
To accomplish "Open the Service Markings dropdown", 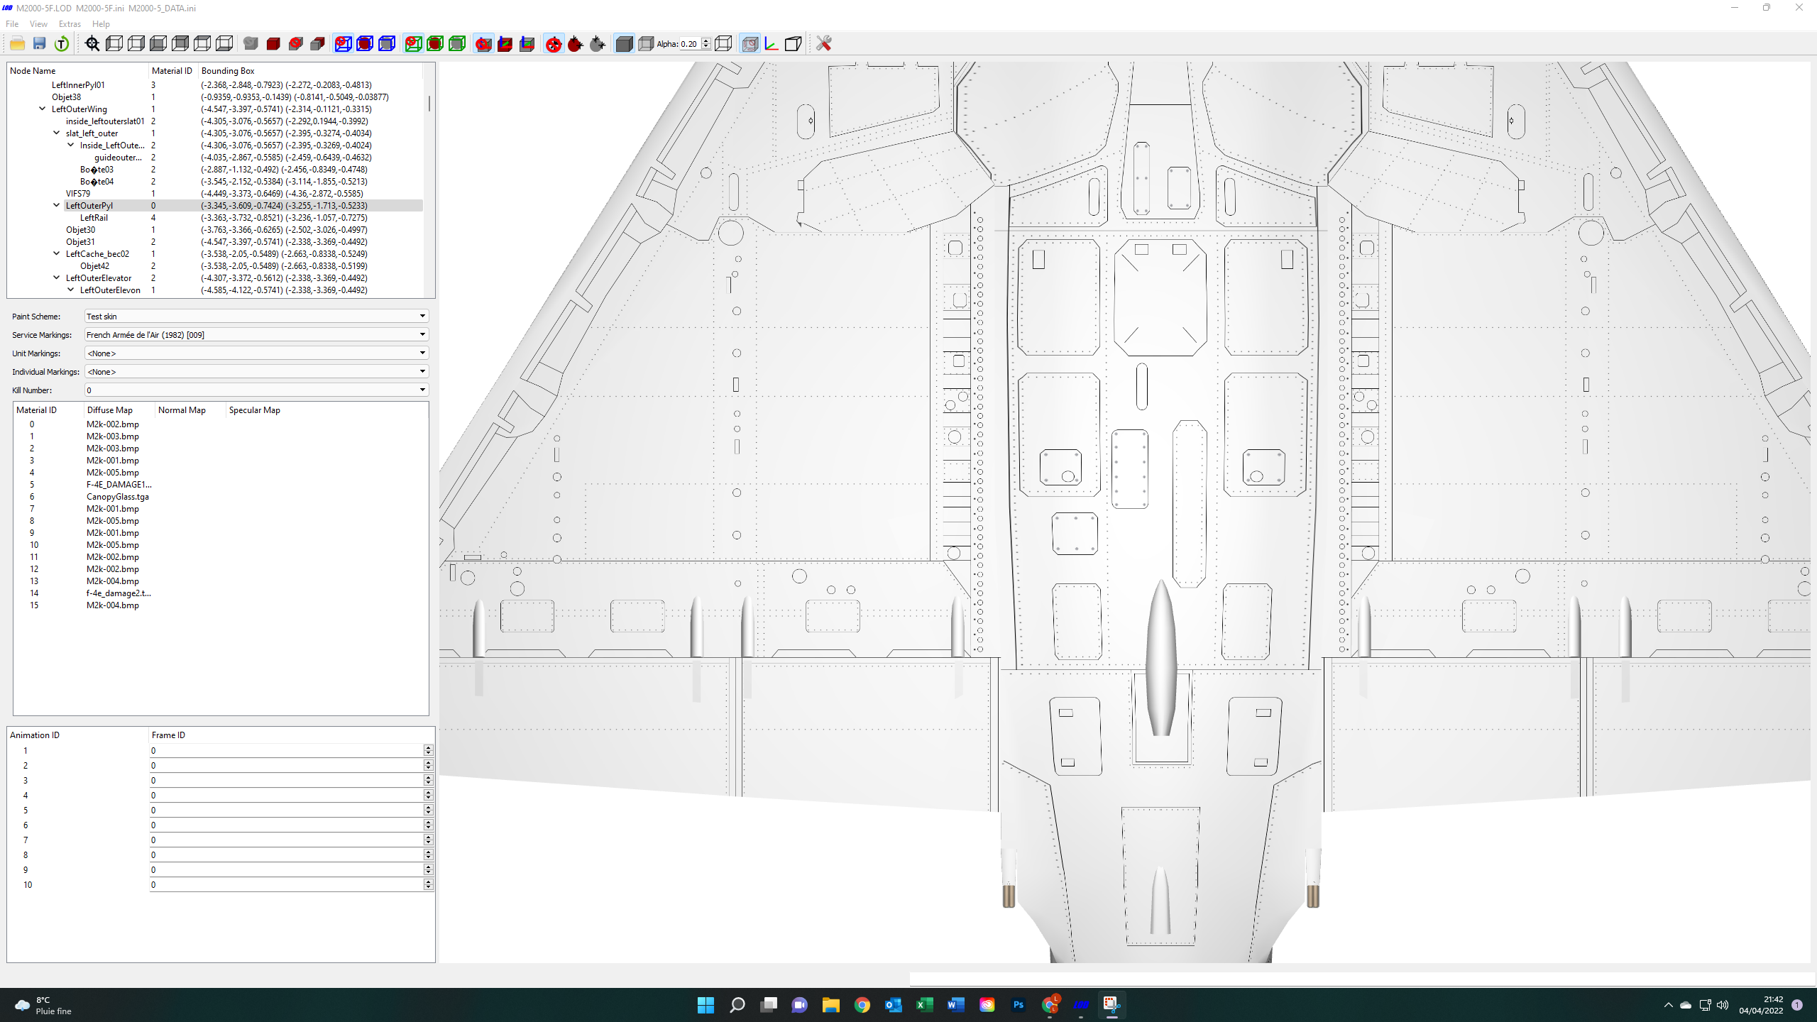I will pos(256,334).
